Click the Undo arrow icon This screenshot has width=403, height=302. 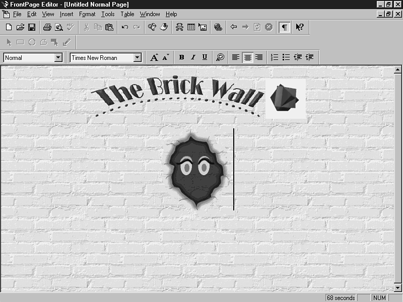(125, 27)
